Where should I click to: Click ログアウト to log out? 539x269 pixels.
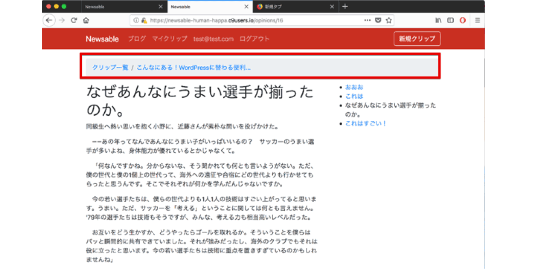pos(255,39)
